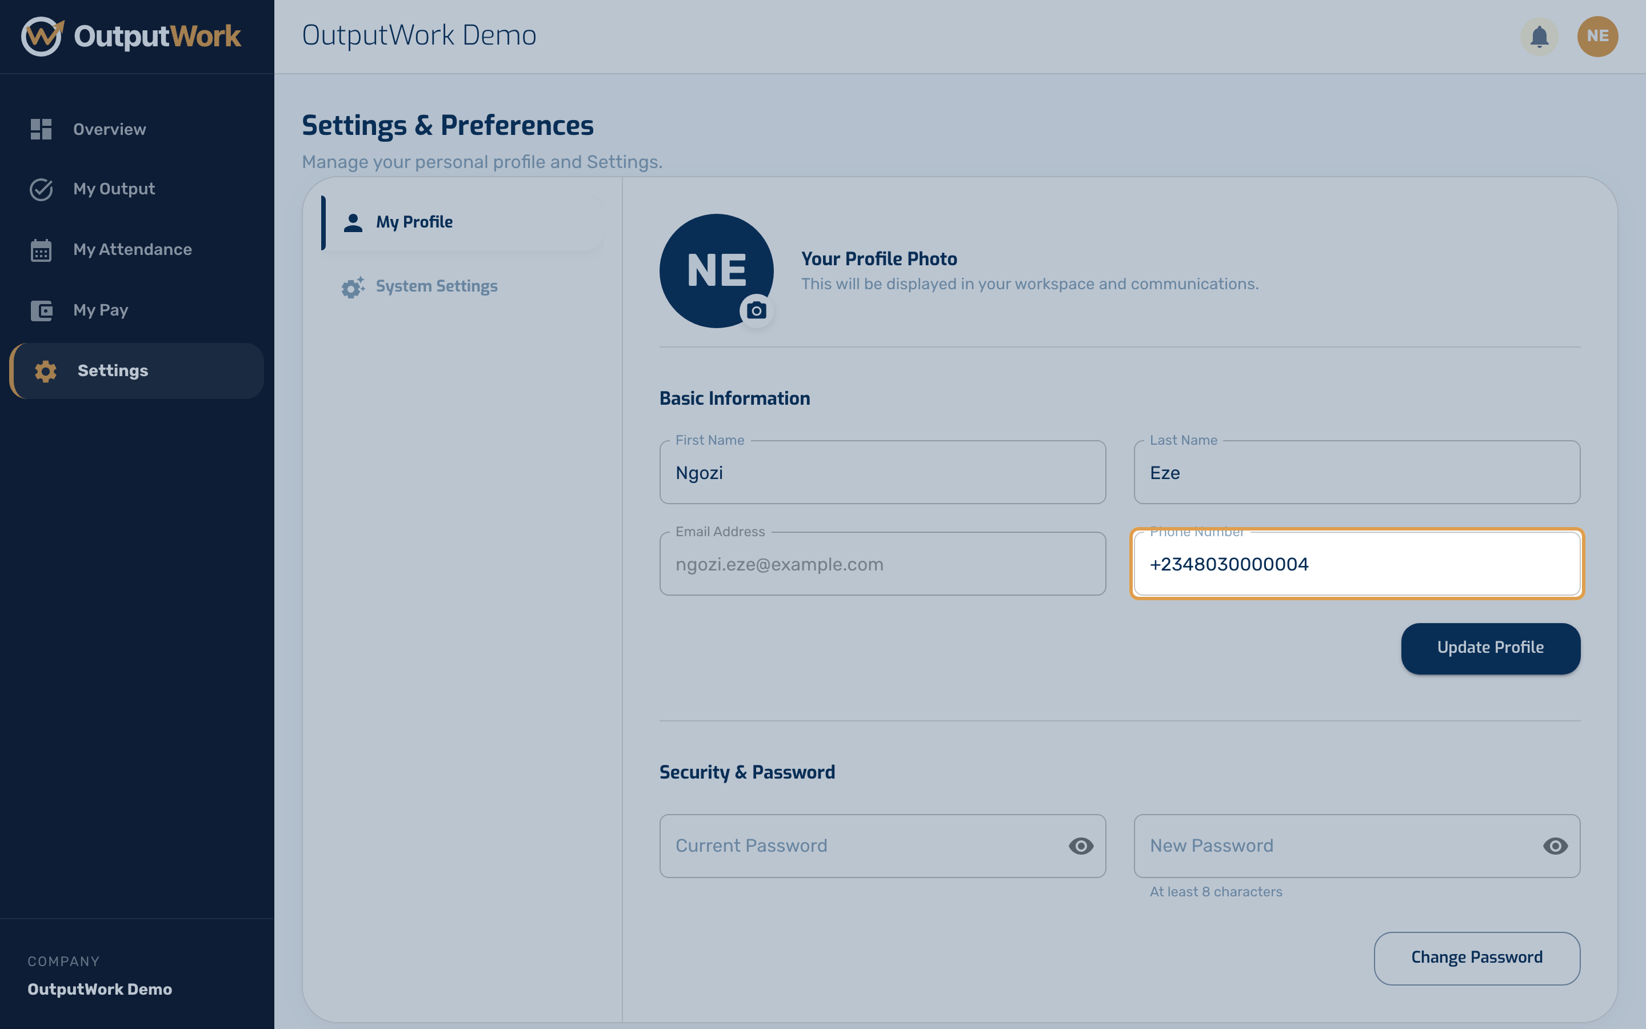Click 'Security & Password' heading

[x=747, y=772]
